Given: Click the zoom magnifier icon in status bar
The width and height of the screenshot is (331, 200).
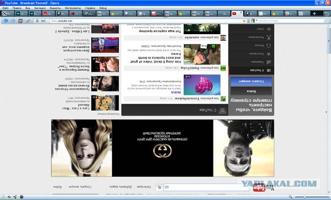Looking at the screenshot, I should (291, 197).
